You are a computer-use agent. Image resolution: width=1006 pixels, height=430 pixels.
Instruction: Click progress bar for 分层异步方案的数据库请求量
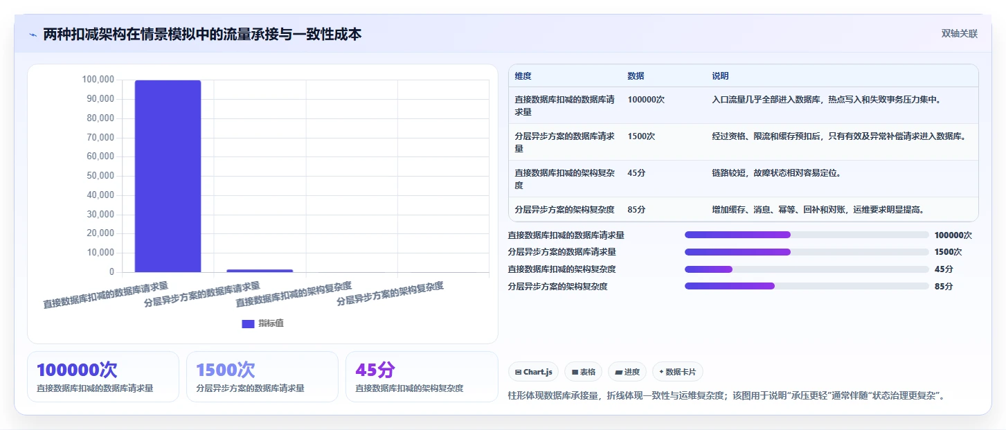(807, 252)
